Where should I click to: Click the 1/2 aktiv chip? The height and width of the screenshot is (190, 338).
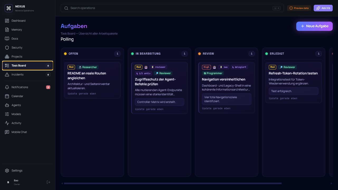[x=143, y=73]
